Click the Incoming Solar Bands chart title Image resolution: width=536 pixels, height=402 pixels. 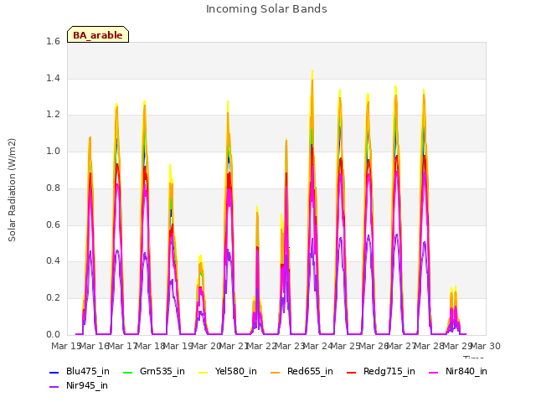(x=266, y=9)
